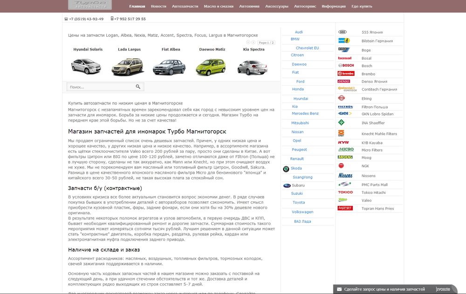
Task: Open the Аксессуары menu item
Action: [x=276, y=6]
